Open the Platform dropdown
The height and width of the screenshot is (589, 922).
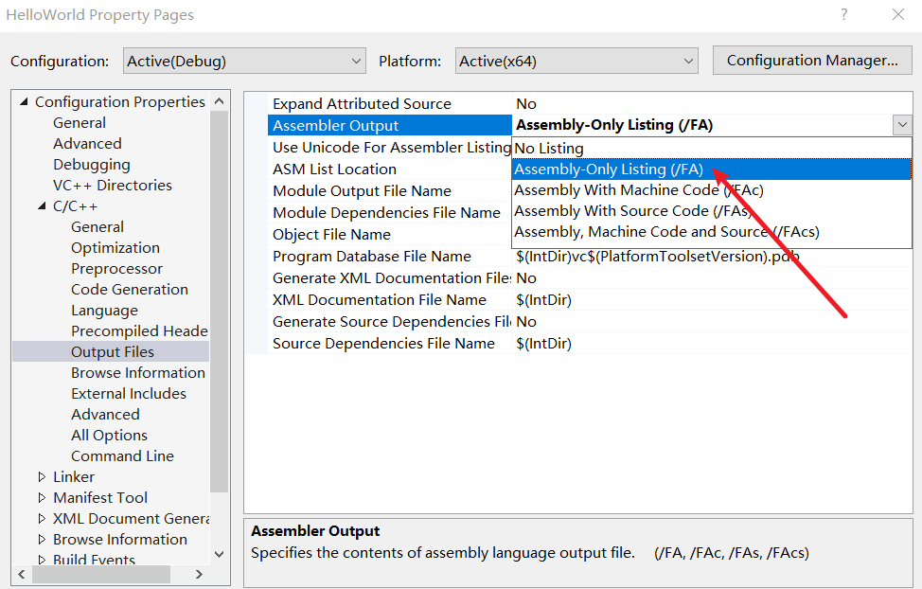coord(576,61)
